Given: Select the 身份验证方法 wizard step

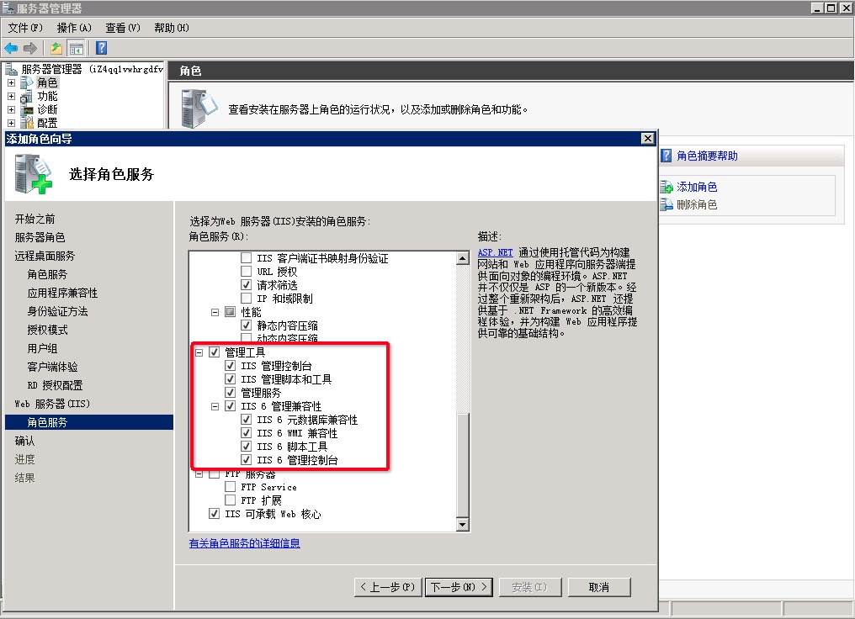Looking at the screenshot, I should coord(58,312).
